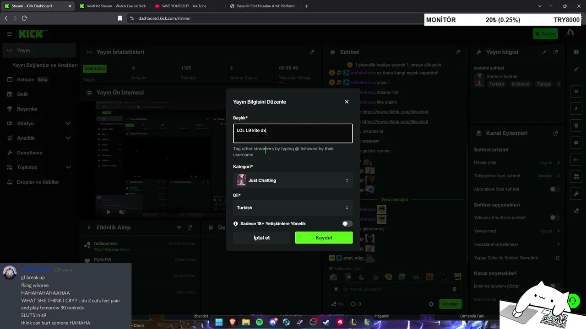Open Brave browser from taskbar
The width and height of the screenshot is (586, 329).
click(x=233, y=322)
